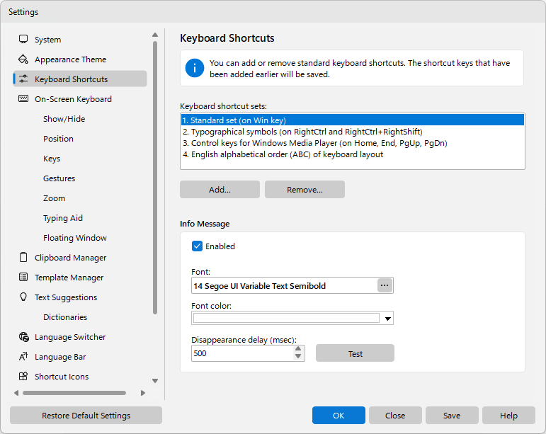Click the Test button

pyautogui.click(x=356, y=353)
